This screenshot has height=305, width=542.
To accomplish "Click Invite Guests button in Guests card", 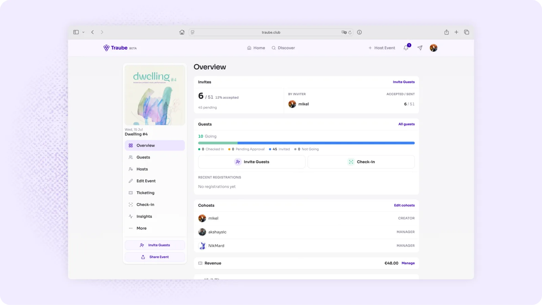I will click(x=252, y=162).
